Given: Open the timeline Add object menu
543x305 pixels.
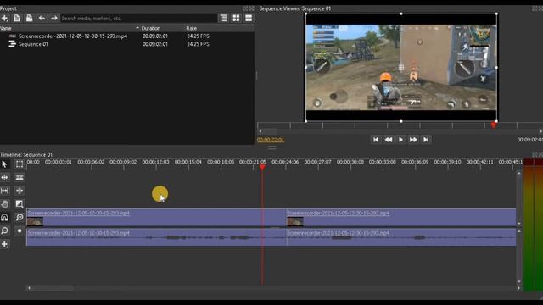Looking at the screenshot, I should (4, 244).
